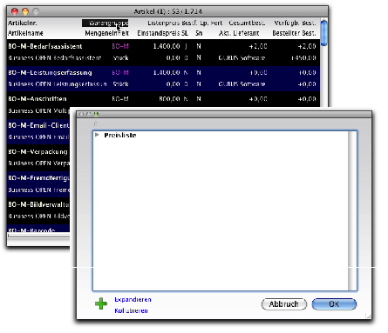Click the Artikelnr. column header
Screen dimensions: 388x333
click(23, 23)
